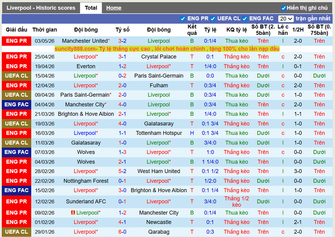
Task: Click the suncity888.com advertisement banner
Action: (167, 49)
